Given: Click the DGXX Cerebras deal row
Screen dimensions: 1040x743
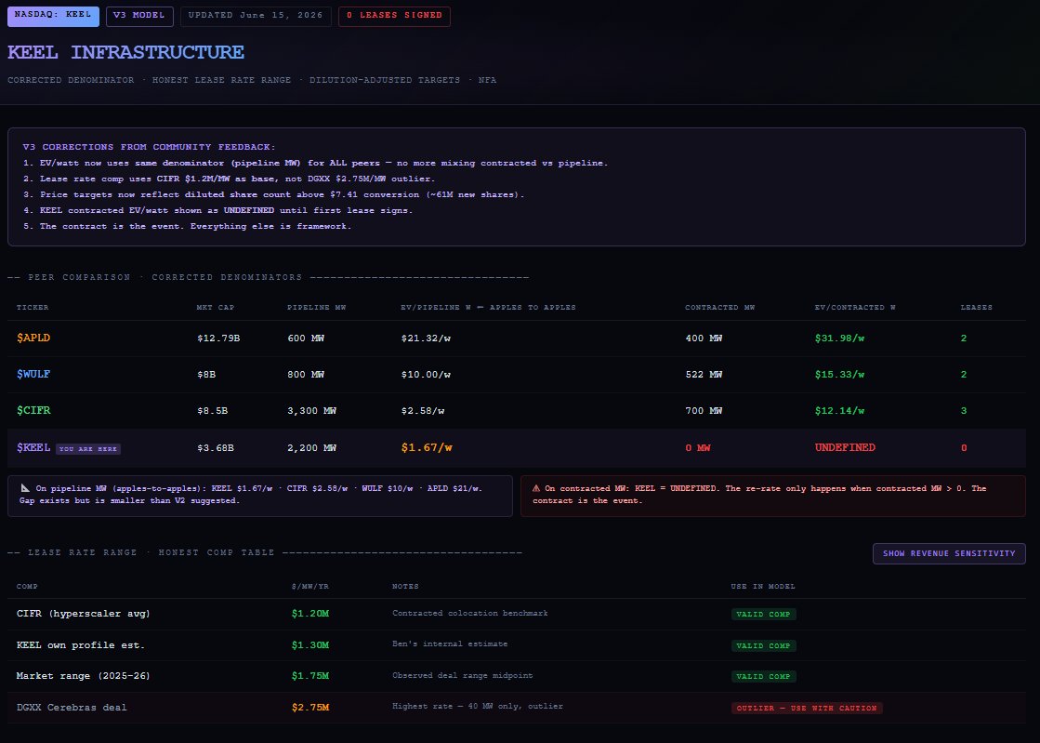Looking at the screenshot, I should pyautogui.click(x=516, y=707).
